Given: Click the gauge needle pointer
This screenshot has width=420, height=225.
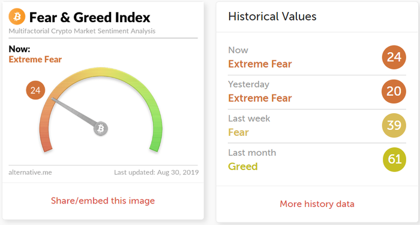Looking at the screenshot, I should point(74,111).
